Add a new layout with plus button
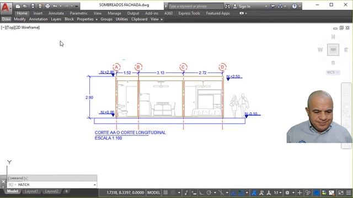The image size is (353, 198). click(66, 191)
